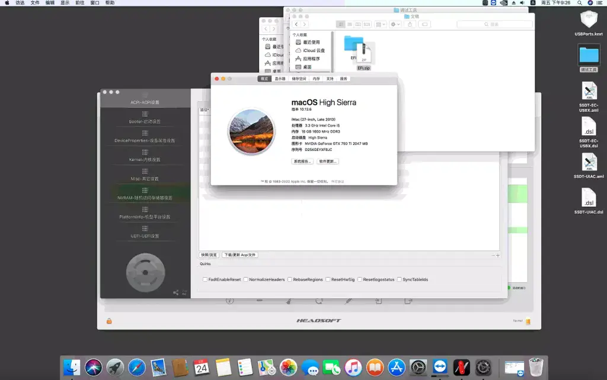
Task: Click the Hackintool info icon
Action: (229, 301)
